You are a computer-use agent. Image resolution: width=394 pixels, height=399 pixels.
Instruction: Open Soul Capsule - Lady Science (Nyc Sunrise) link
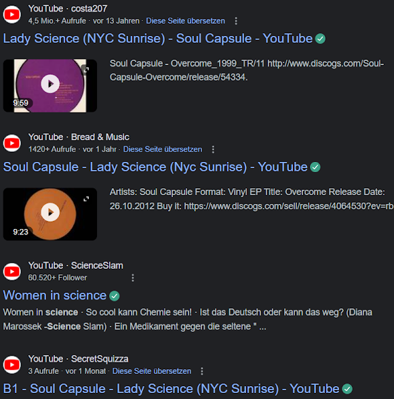[155, 167]
